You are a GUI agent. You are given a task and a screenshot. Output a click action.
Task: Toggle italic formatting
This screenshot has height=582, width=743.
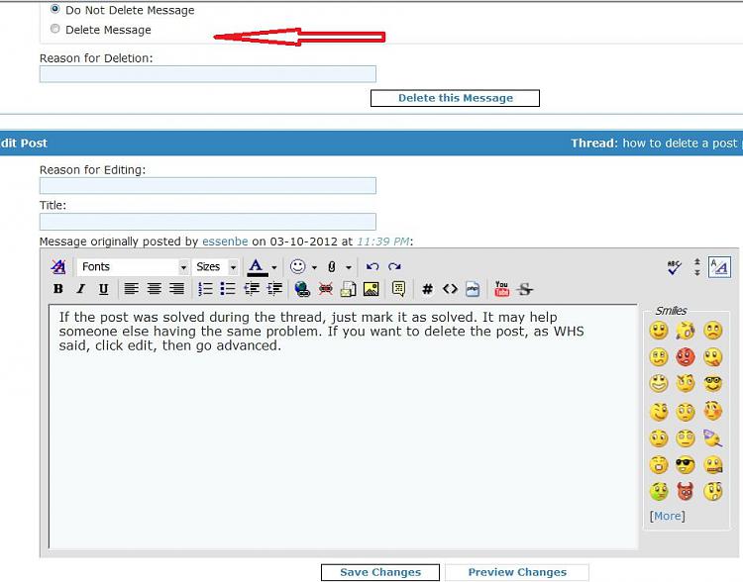[x=81, y=289]
